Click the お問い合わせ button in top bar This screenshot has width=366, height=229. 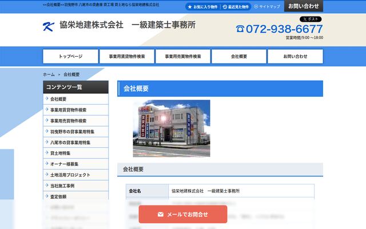pos(304,6)
